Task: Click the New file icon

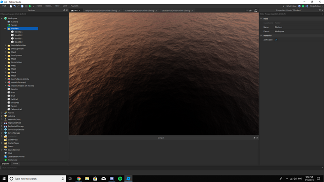Action: pos(11,6)
